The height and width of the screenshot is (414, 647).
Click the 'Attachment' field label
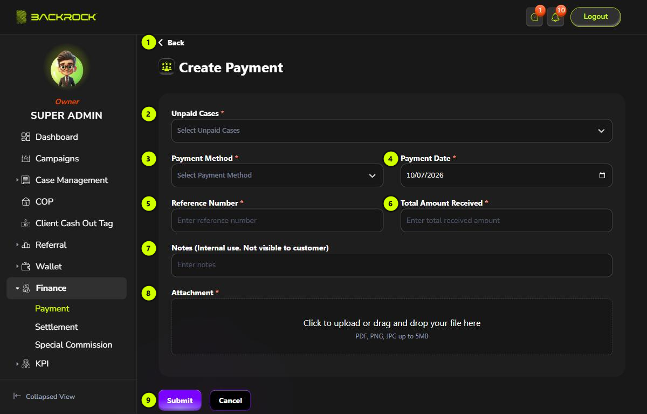click(192, 293)
